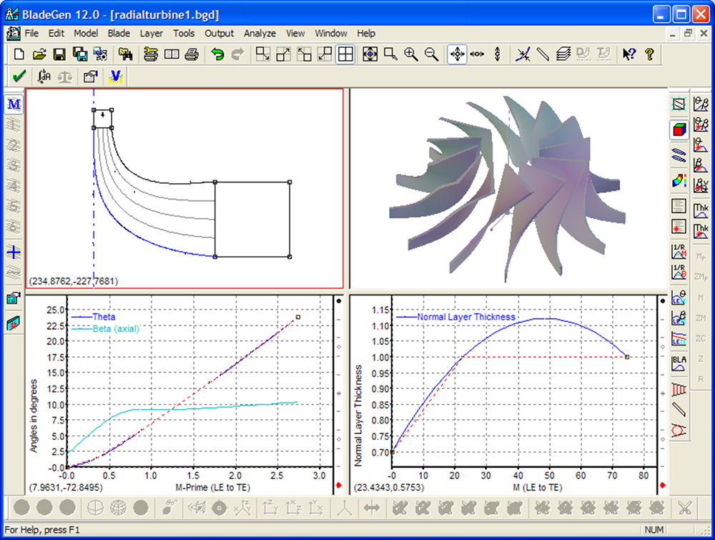Click the green Undo arrow
Image resolution: width=715 pixels, height=540 pixels.
coord(217,54)
